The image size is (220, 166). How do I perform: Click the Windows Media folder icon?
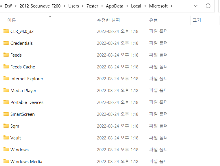tap(6, 161)
